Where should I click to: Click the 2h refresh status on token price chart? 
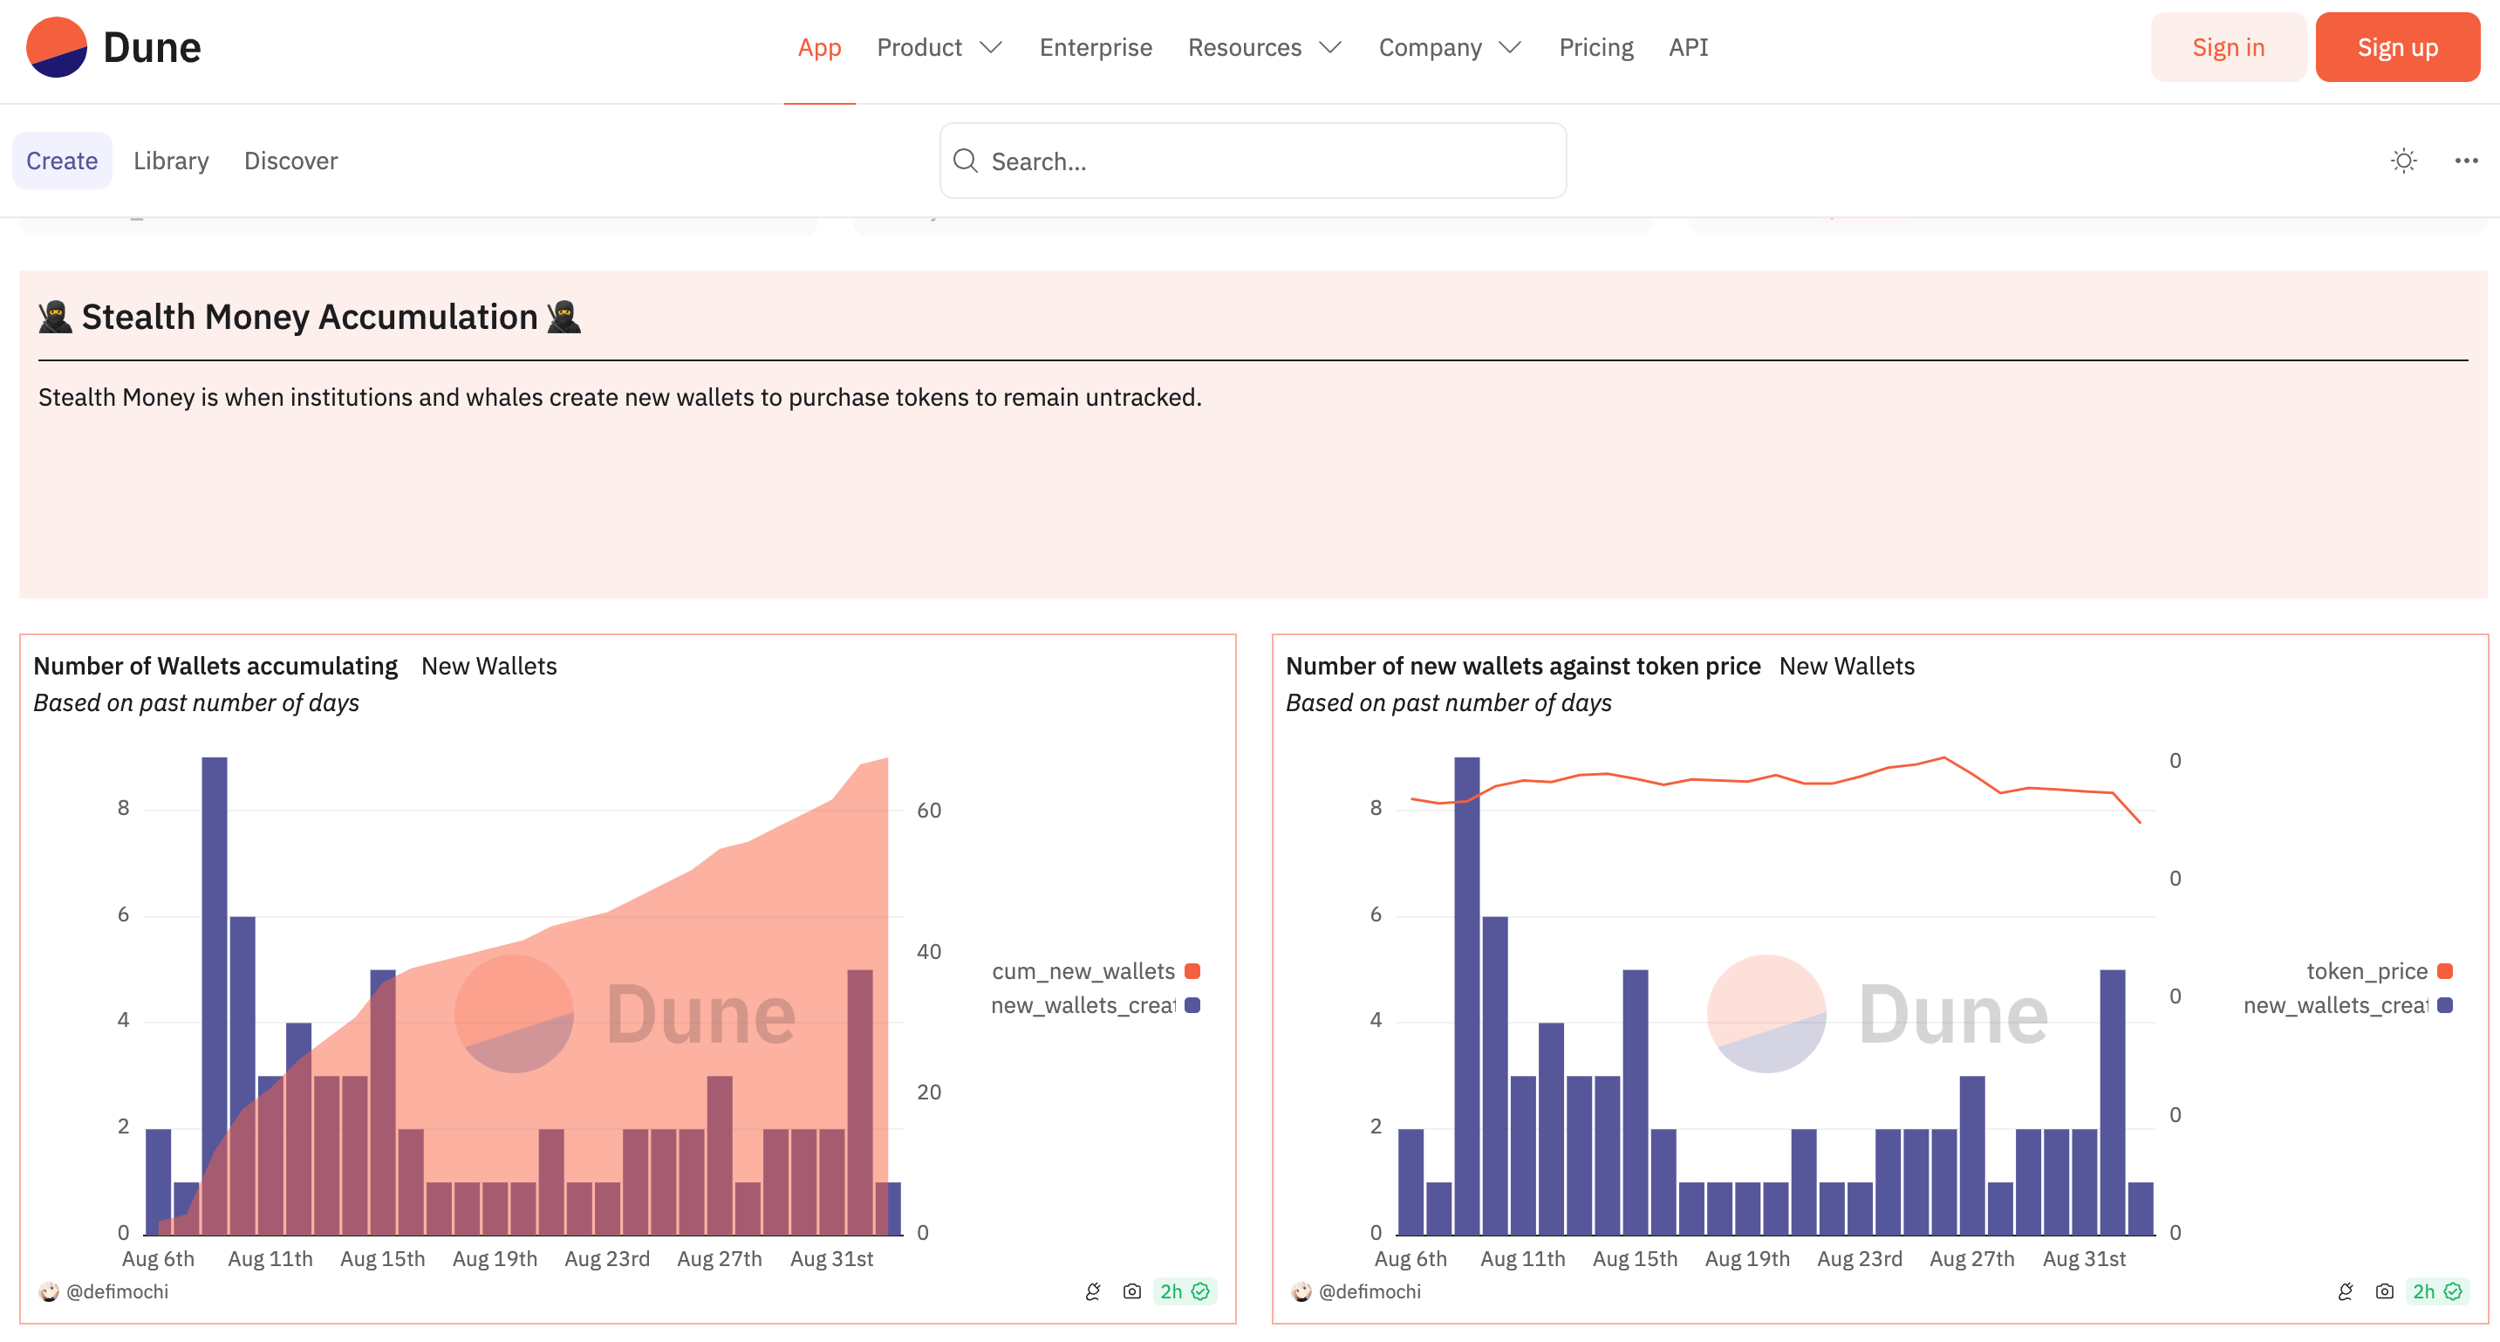click(x=2437, y=1291)
